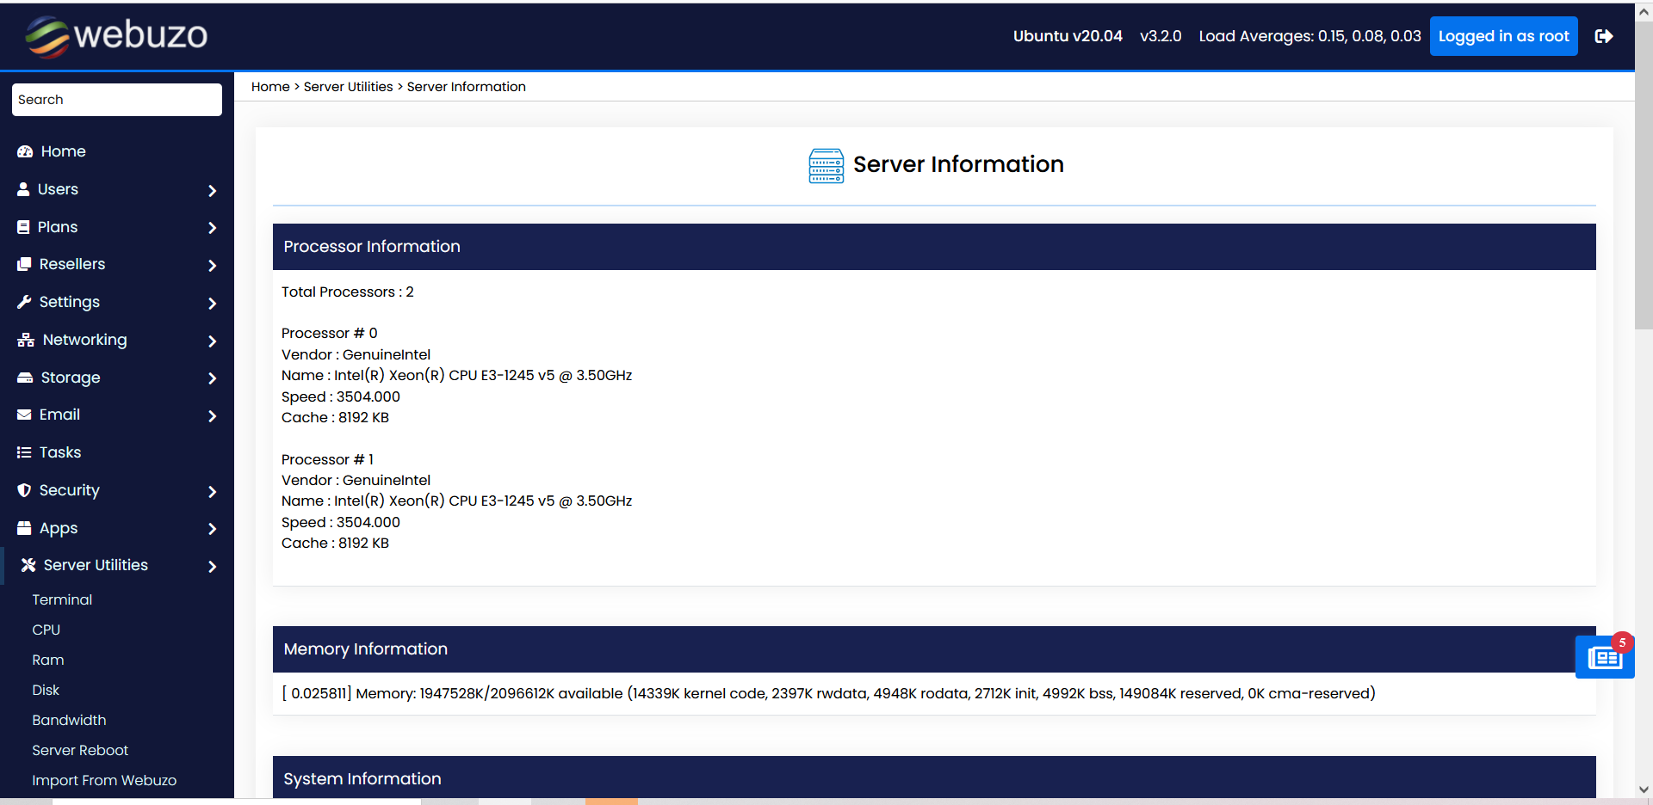Expand the Resellers submenu arrow
The height and width of the screenshot is (805, 1653).
[212, 266]
